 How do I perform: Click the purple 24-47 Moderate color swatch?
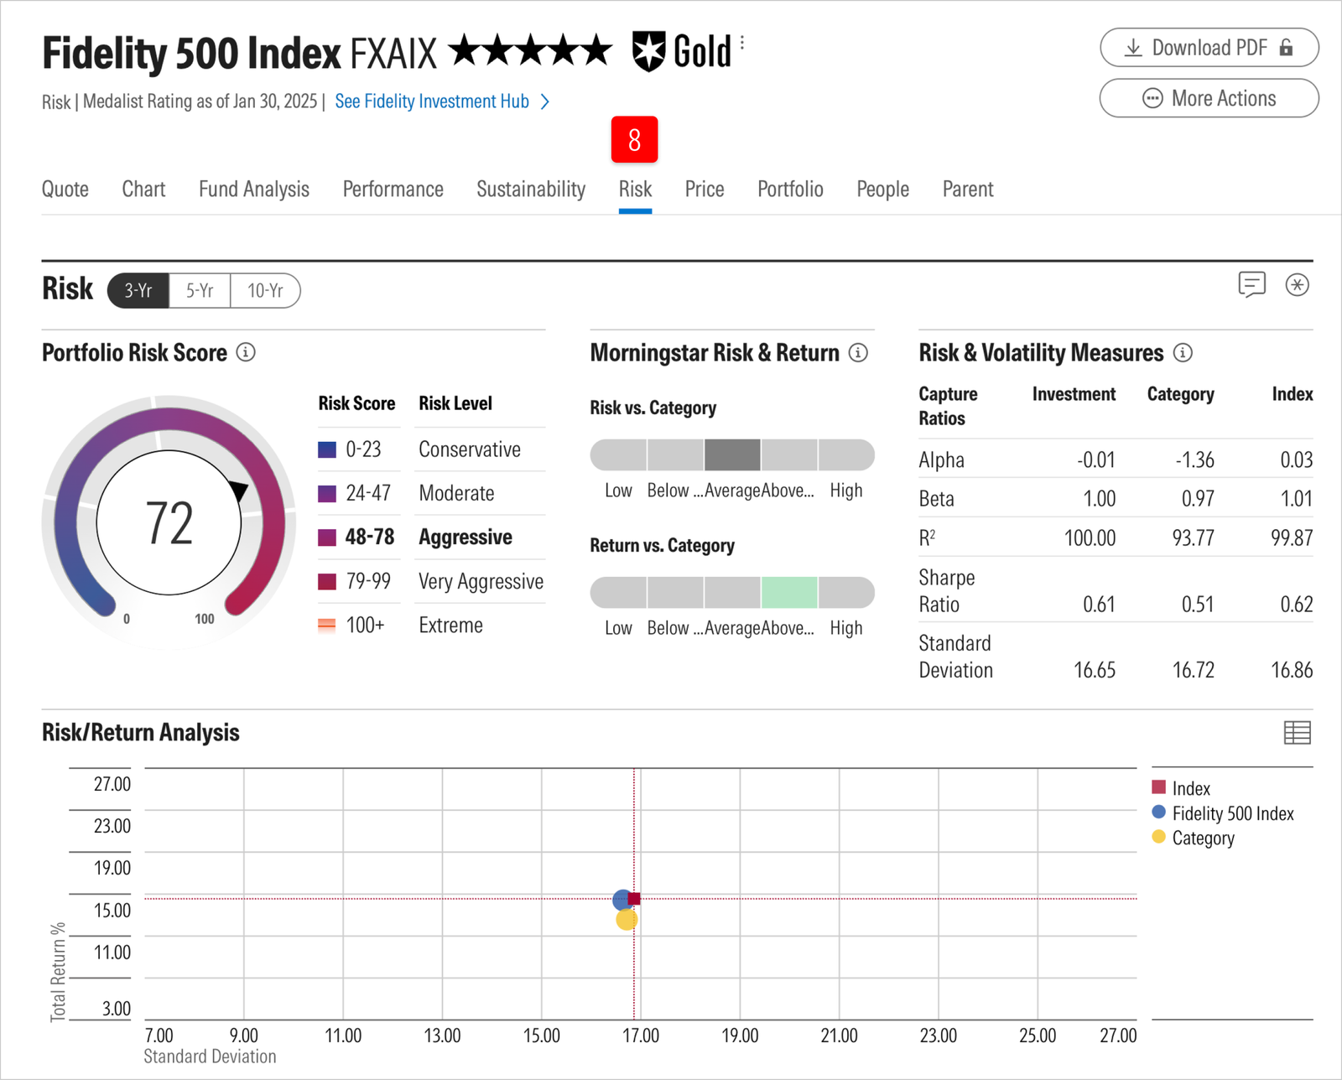(327, 494)
